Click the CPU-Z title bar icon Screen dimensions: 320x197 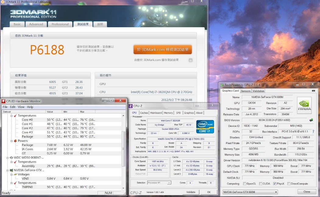(131, 106)
